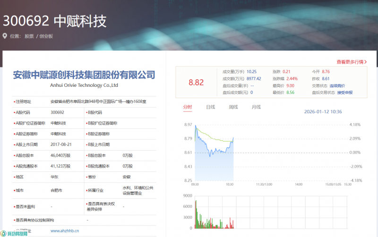The image size is (378, 237).
Task: Click the 今开 value 8.76
Action: 326,72
